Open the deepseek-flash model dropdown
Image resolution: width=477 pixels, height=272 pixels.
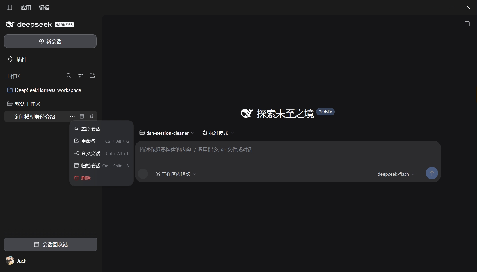click(396, 174)
